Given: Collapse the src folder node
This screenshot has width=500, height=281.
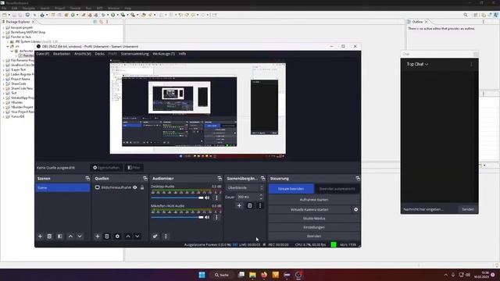Looking at the screenshot, I should [8, 47].
